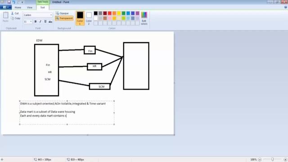Select the Color 2 button
The image size is (288, 162).
[89, 18]
